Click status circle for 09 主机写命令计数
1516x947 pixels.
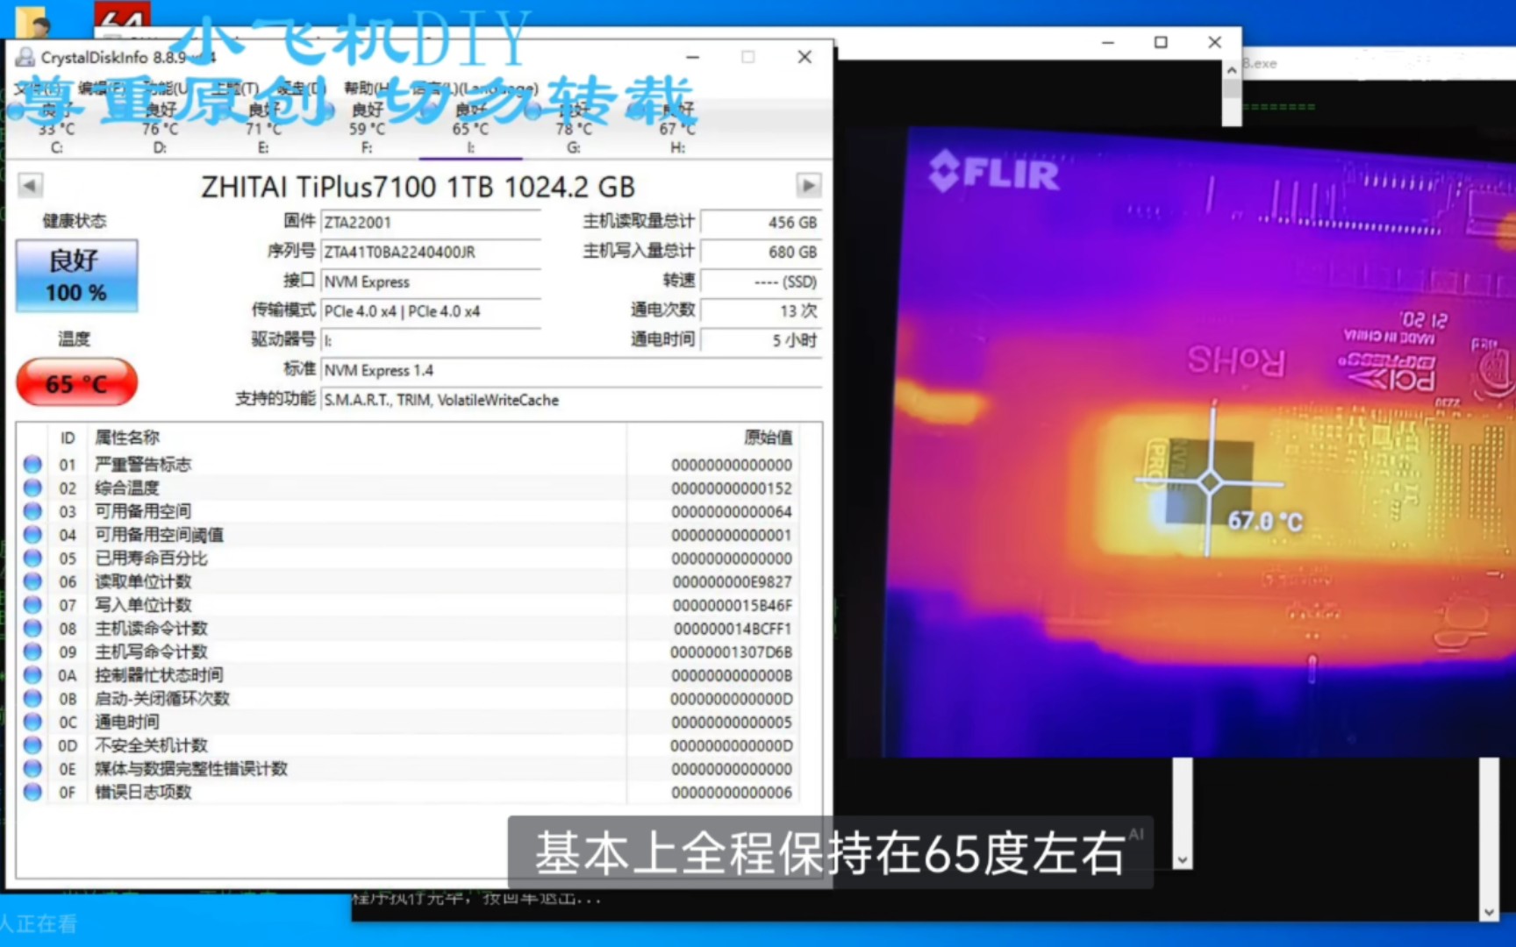(32, 652)
